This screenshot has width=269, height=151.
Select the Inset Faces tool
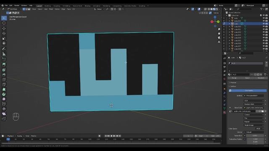4,70
